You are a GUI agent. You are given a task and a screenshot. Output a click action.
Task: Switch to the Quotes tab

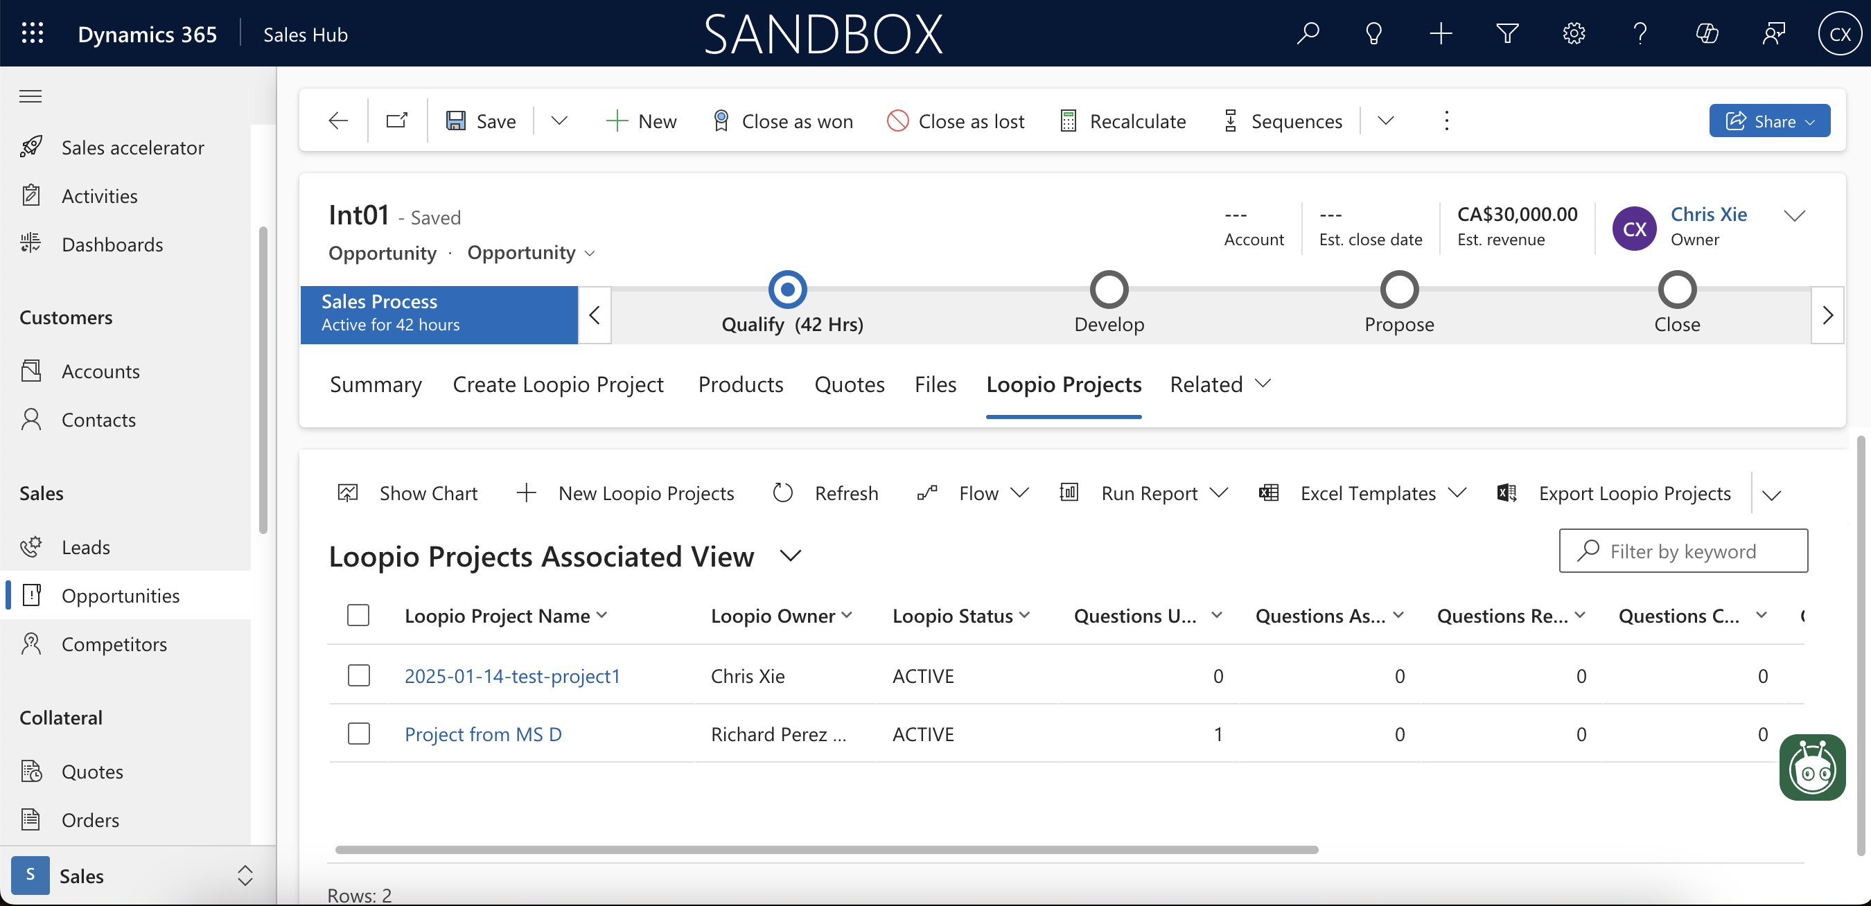[x=849, y=384]
